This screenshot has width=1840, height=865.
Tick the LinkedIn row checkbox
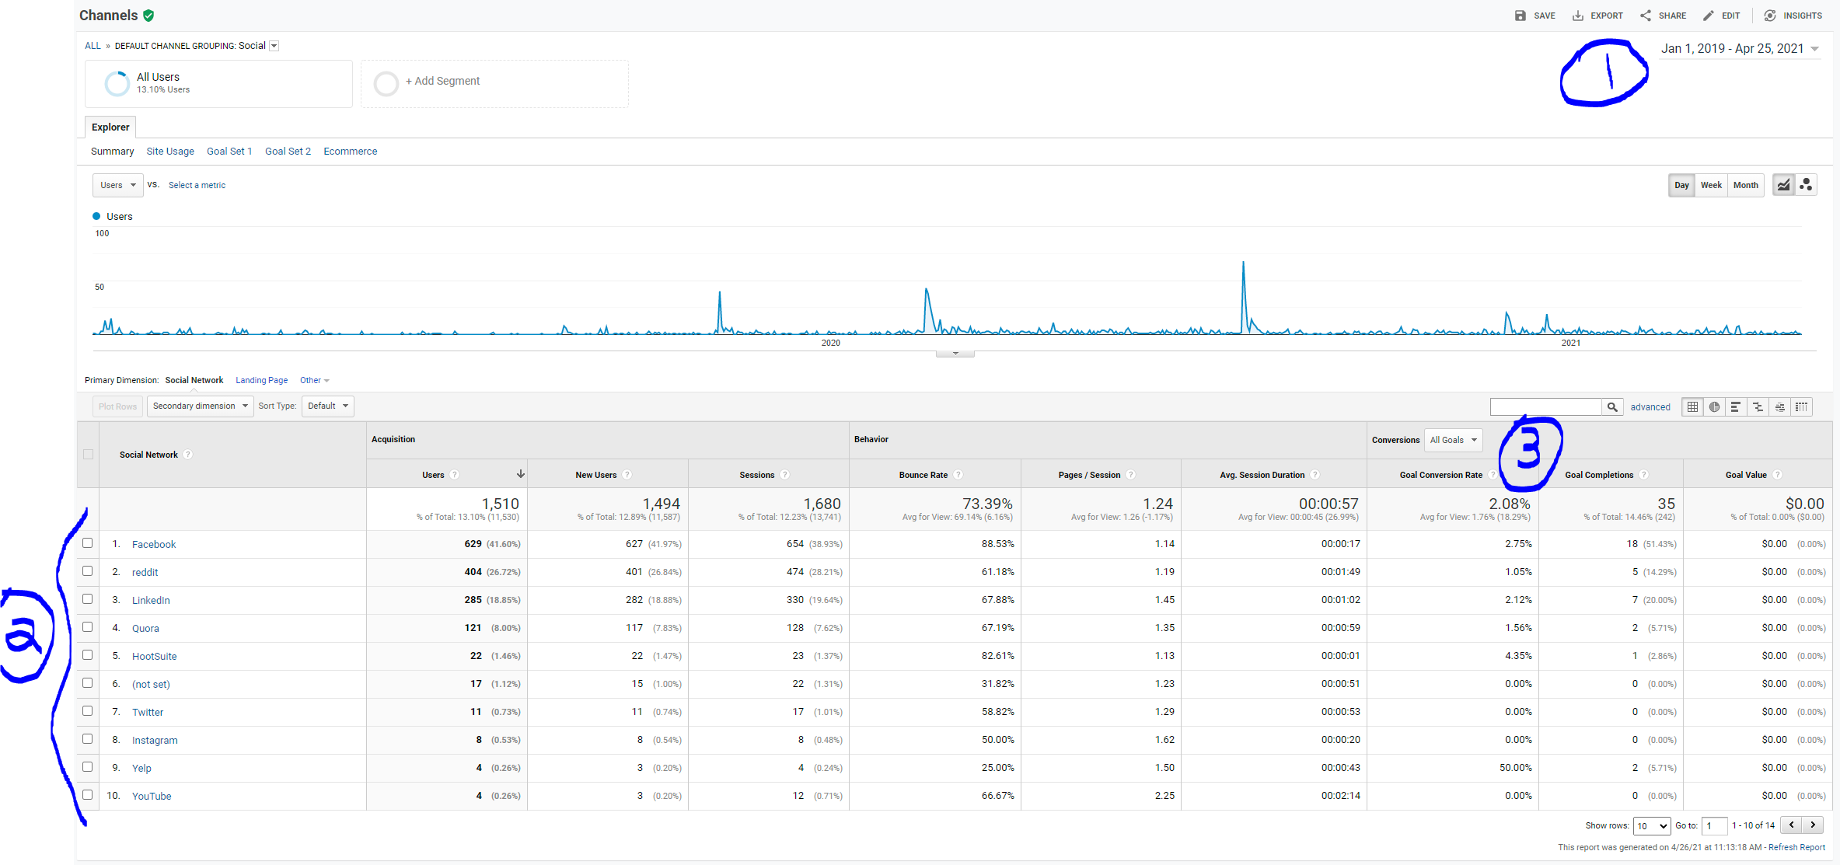[x=88, y=599]
